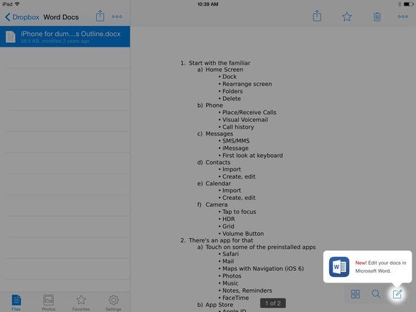Viewport: 416px width, 312px height.
Task: Open more options in the preview toolbar
Action: tap(403, 16)
